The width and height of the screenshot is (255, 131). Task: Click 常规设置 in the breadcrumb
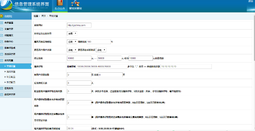click(x=53, y=16)
